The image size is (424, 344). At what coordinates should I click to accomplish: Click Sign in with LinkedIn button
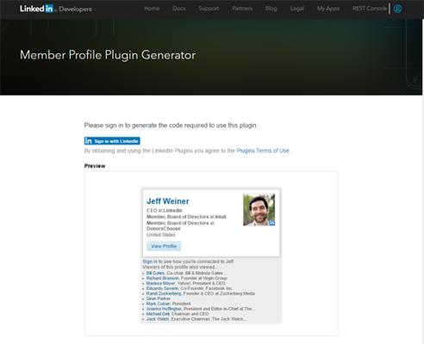coord(112,141)
